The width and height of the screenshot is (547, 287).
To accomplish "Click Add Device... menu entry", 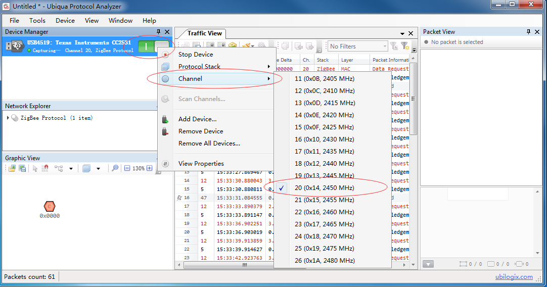I will [197, 119].
